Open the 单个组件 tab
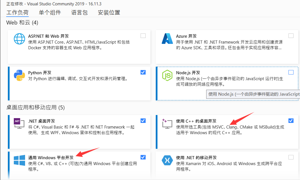Screen dimensions: 300x180 [50, 13]
